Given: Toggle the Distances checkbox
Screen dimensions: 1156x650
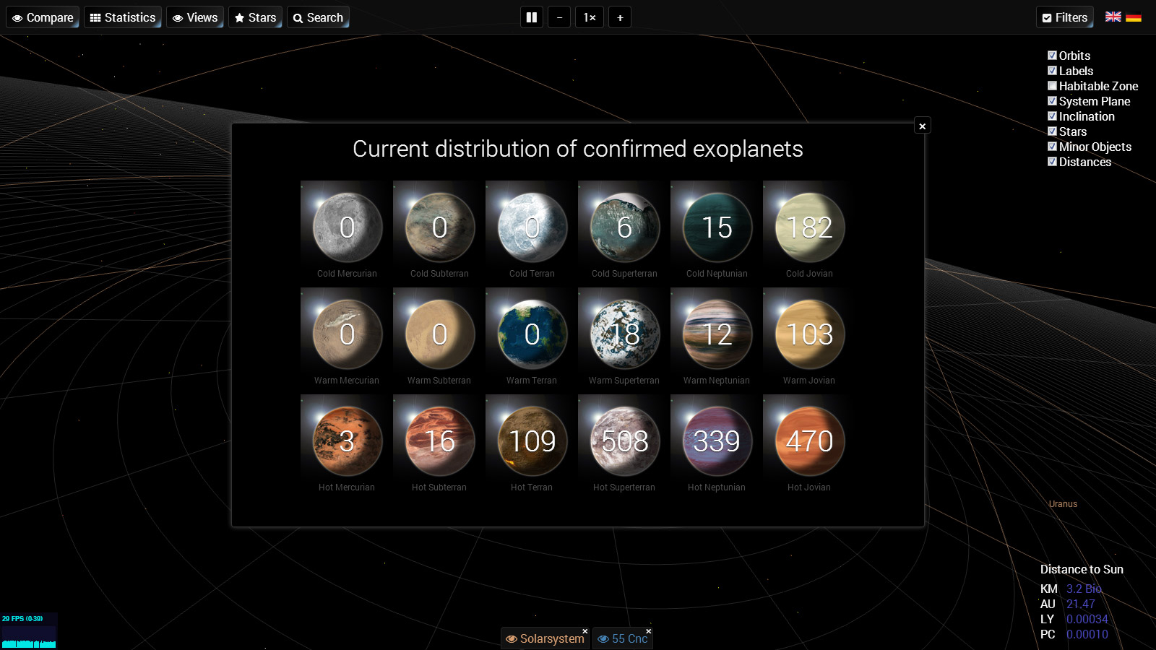Looking at the screenshot, I should click(1052, 161).
